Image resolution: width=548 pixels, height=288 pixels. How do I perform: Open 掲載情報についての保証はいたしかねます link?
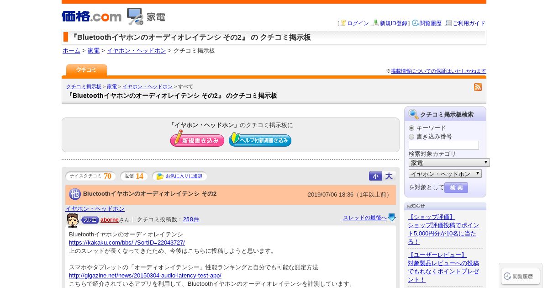(x=438, y=71)
